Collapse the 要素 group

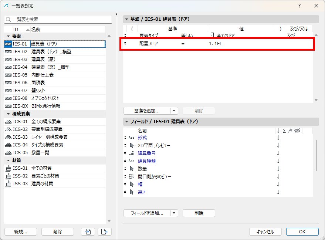[8, 36]
